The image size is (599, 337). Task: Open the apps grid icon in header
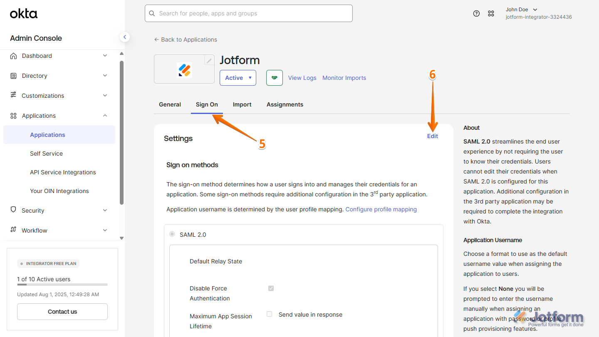491,13
